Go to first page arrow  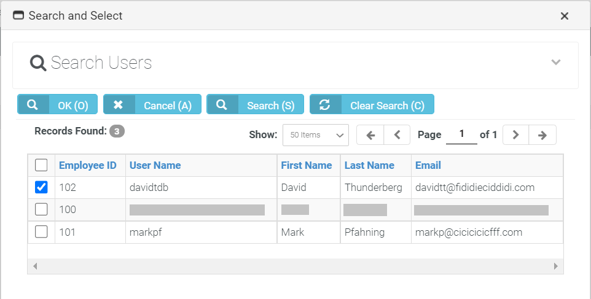pos(370,135)
